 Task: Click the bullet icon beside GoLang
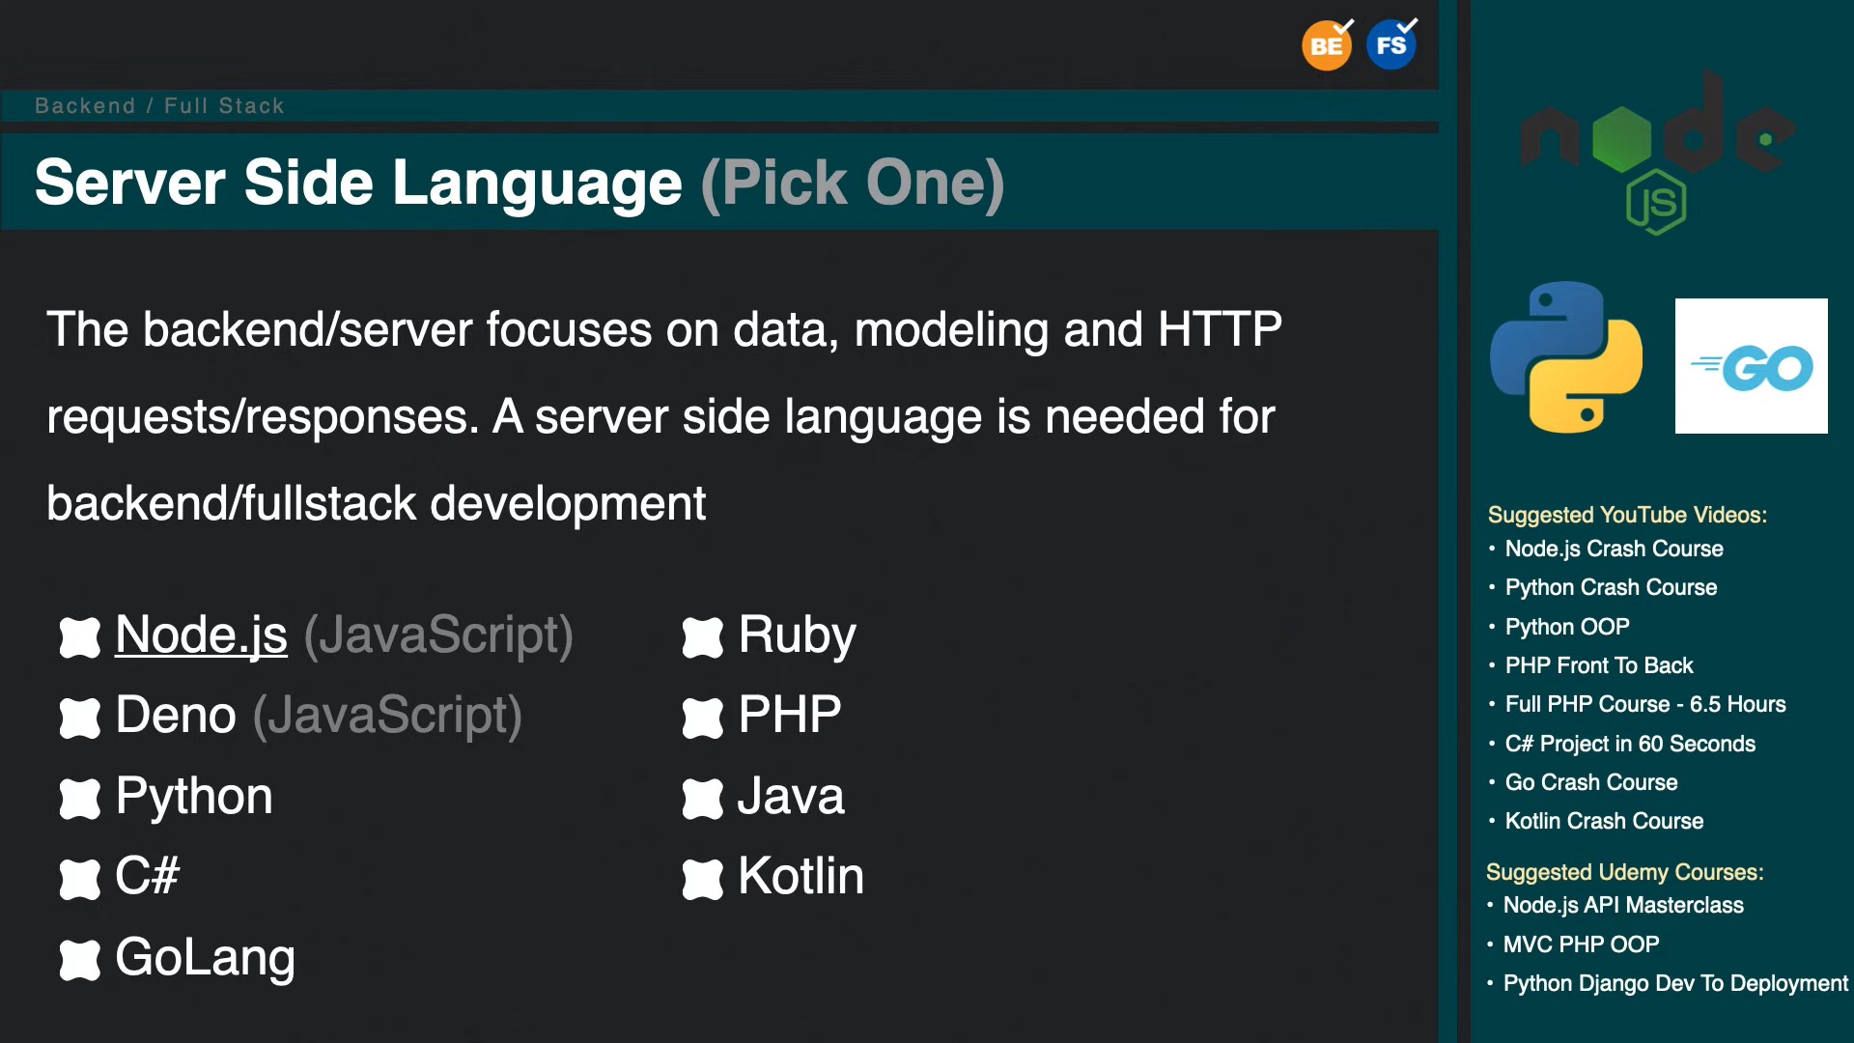pyautogui.click(x=79, y=960)
